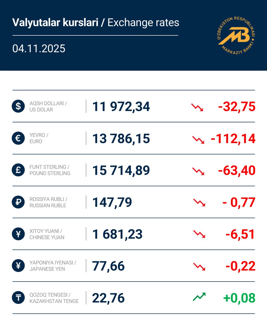Select the pound sterling icon
267x333 pixels.
(x=18, y=170)
